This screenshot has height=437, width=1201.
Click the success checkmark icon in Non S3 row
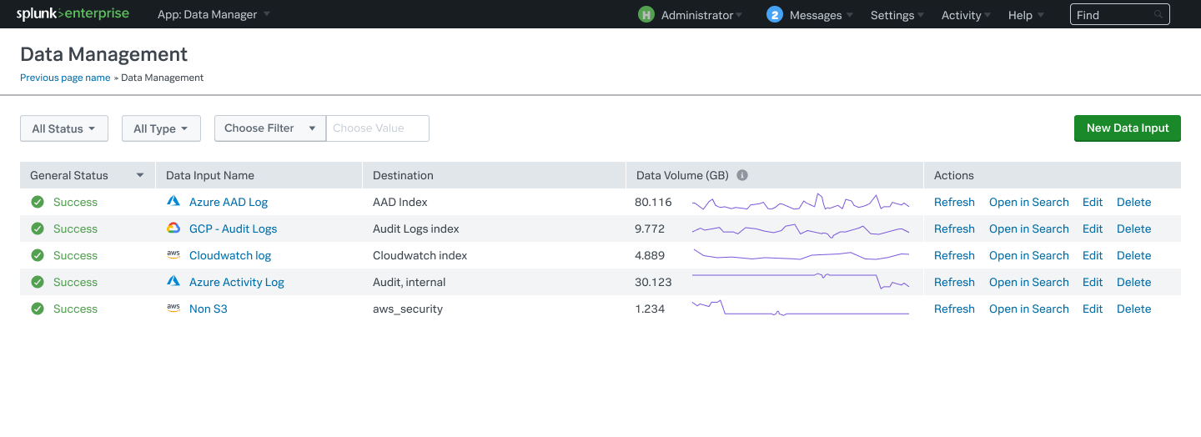point(38,309)
